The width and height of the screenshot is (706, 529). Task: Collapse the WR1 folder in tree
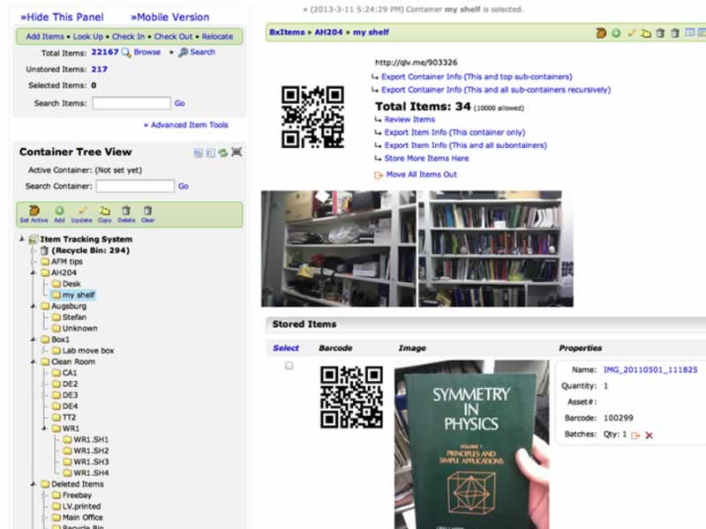(x=44, y=428)
